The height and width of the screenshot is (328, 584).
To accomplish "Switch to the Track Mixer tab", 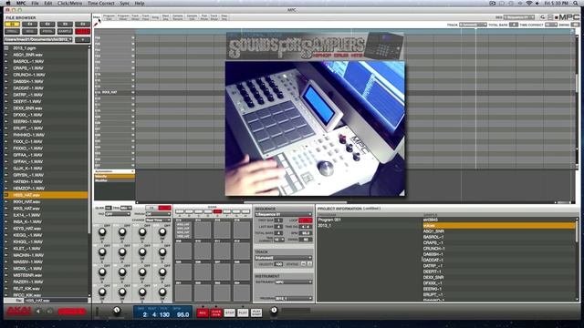I will point(135,17).
